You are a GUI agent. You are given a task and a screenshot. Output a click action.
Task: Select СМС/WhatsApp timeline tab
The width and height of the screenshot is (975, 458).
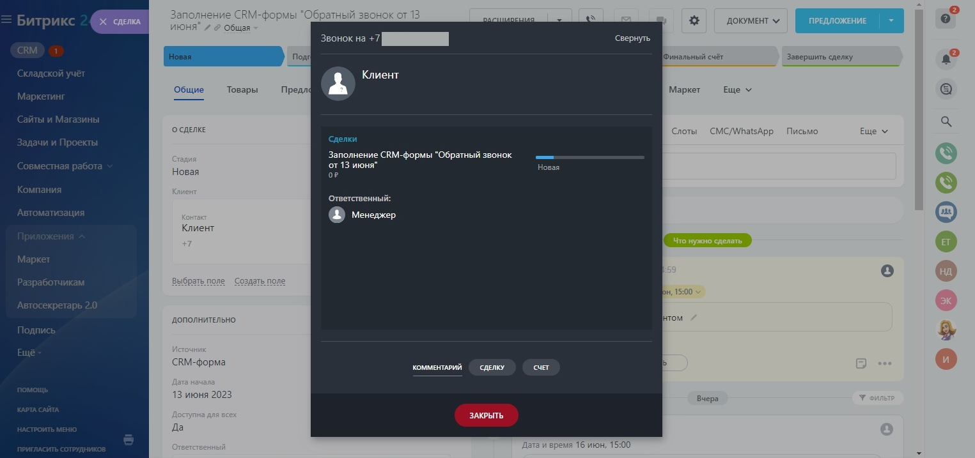pos(742,131)
